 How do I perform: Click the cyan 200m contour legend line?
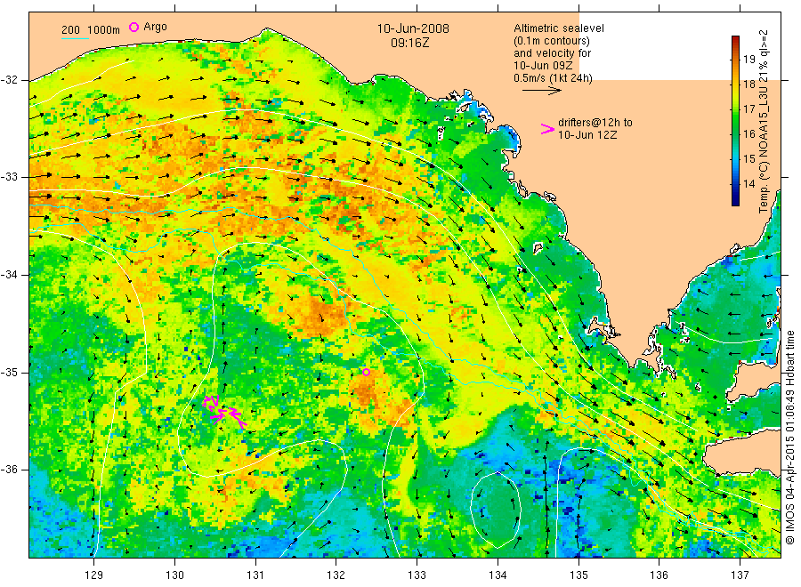point(75,38)
